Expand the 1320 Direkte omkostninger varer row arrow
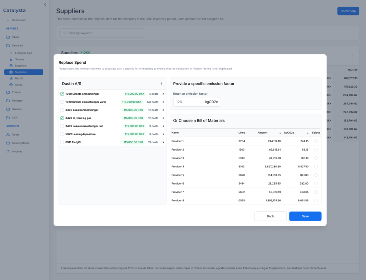The height and width of the screenshot is (280, 366). [x=163, y=102]
